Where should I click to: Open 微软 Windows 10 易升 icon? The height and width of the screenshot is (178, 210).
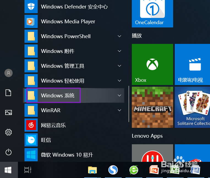pos(31,155)
